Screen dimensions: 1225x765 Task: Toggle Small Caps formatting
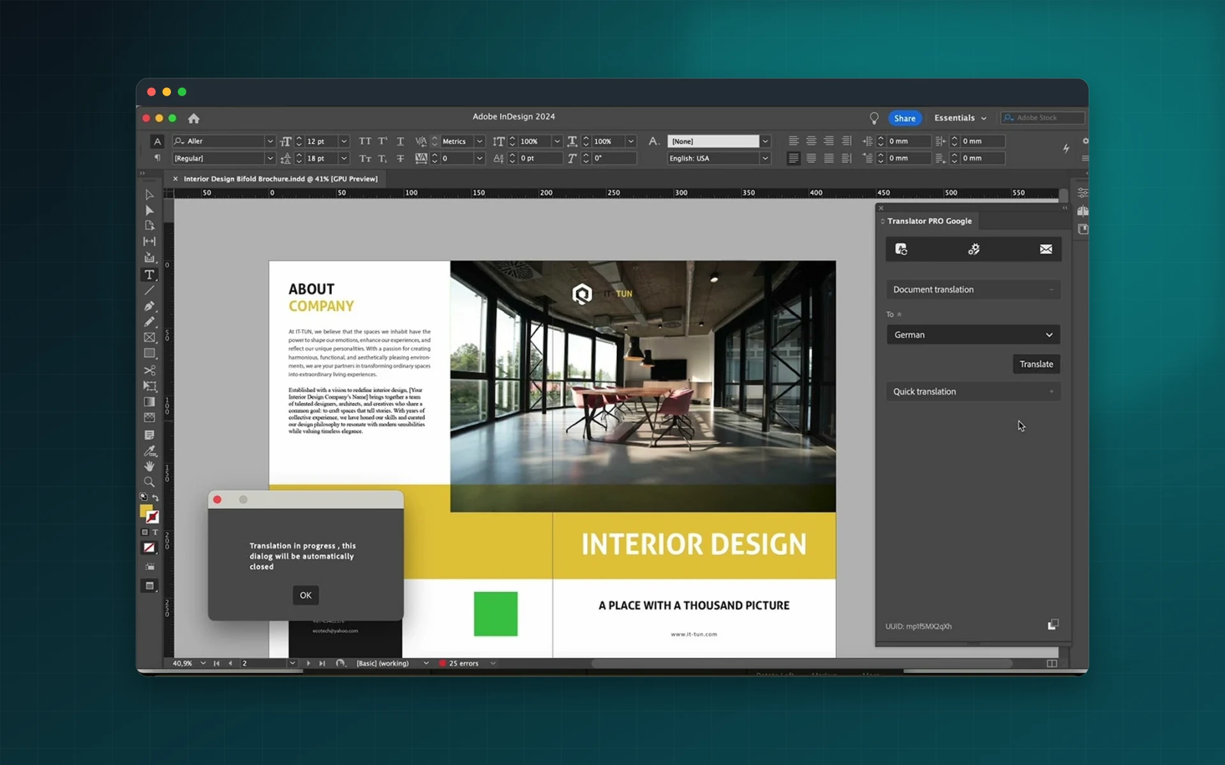(365, 159)
